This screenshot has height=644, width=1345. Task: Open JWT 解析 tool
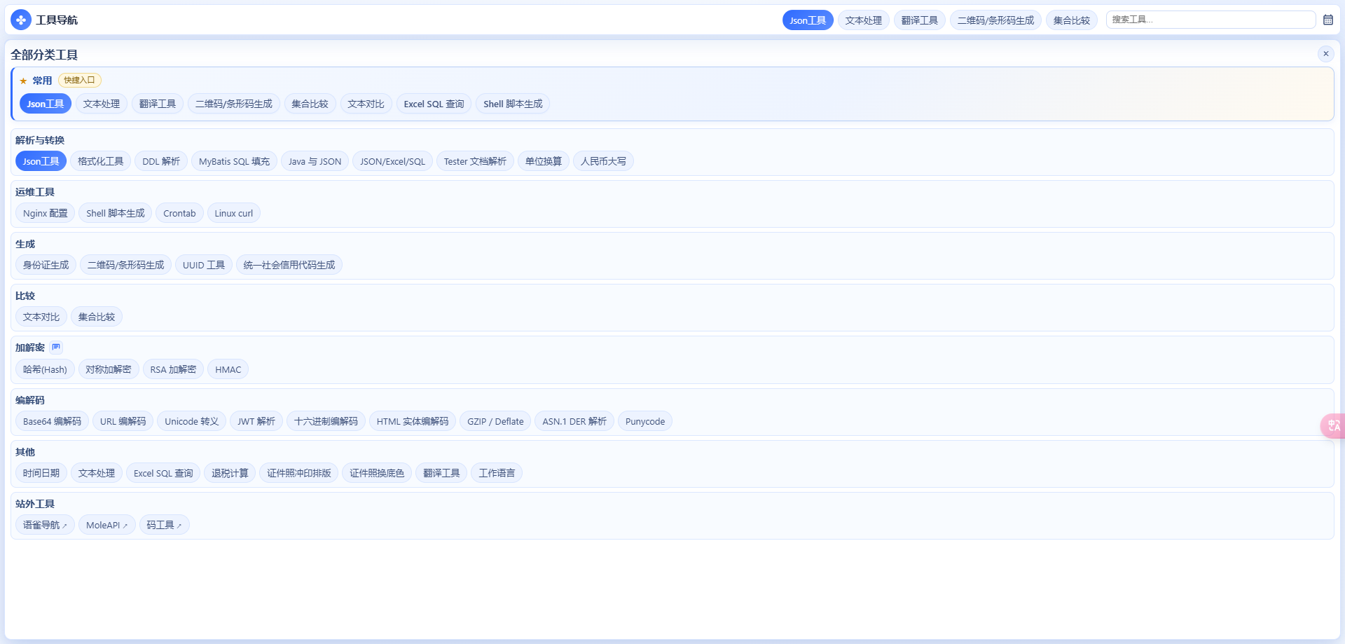[256, 421]
